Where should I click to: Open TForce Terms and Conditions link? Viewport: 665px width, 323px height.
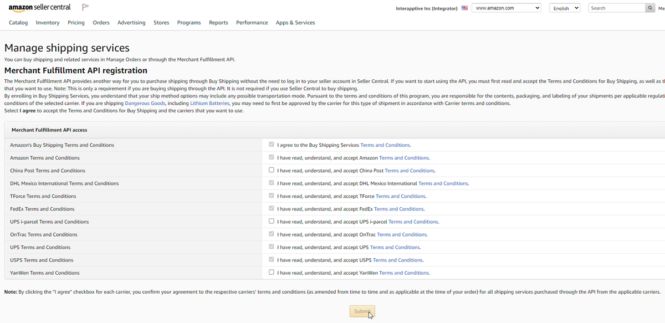401,196
